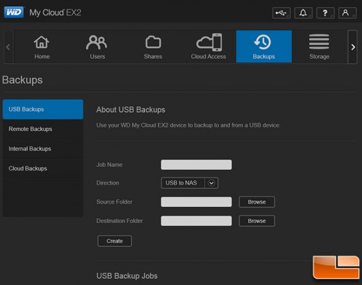Open the Users section

[x=98, y=47]
